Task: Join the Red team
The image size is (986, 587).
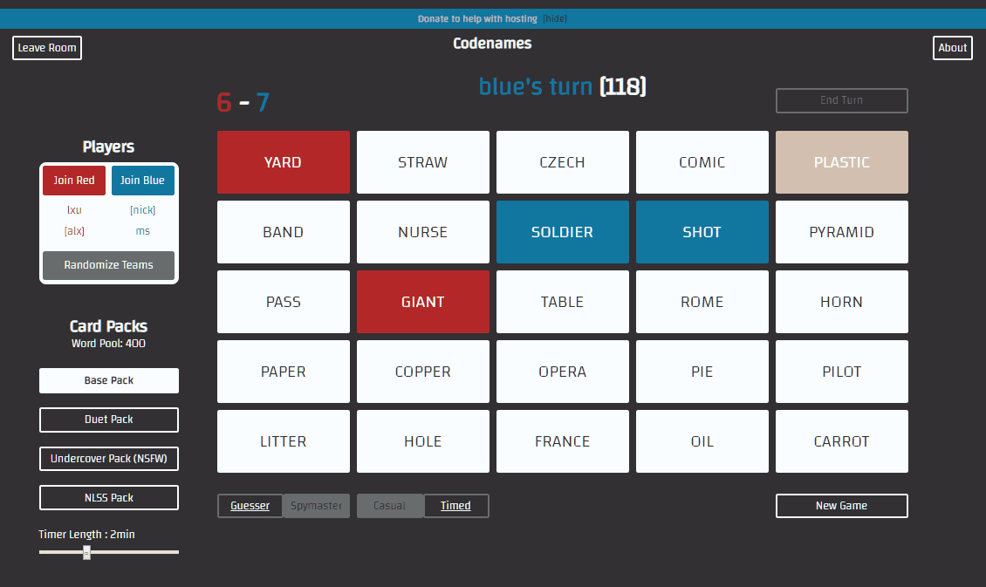Action: click(x=74, y=181)
